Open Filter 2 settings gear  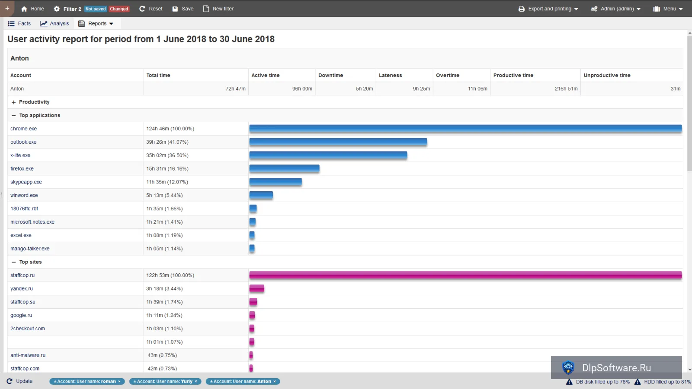point(57,9)
